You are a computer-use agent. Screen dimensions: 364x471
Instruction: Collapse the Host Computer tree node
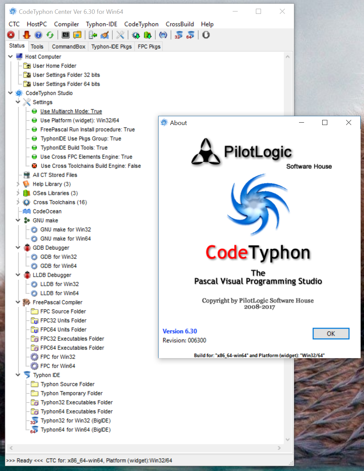pos(10,57)
